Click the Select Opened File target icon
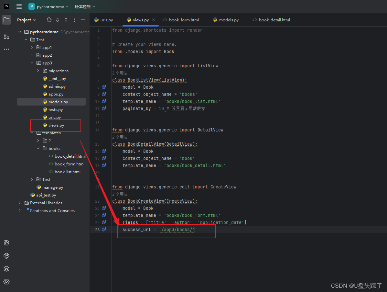The image size is (387, 292). (x=49, y=20)
